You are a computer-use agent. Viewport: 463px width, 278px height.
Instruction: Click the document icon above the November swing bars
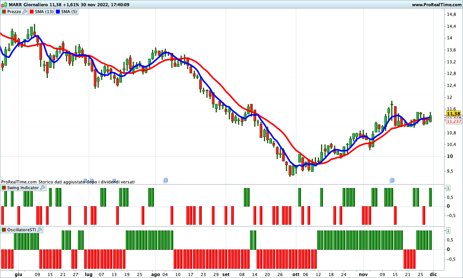[x=392, y=180]
